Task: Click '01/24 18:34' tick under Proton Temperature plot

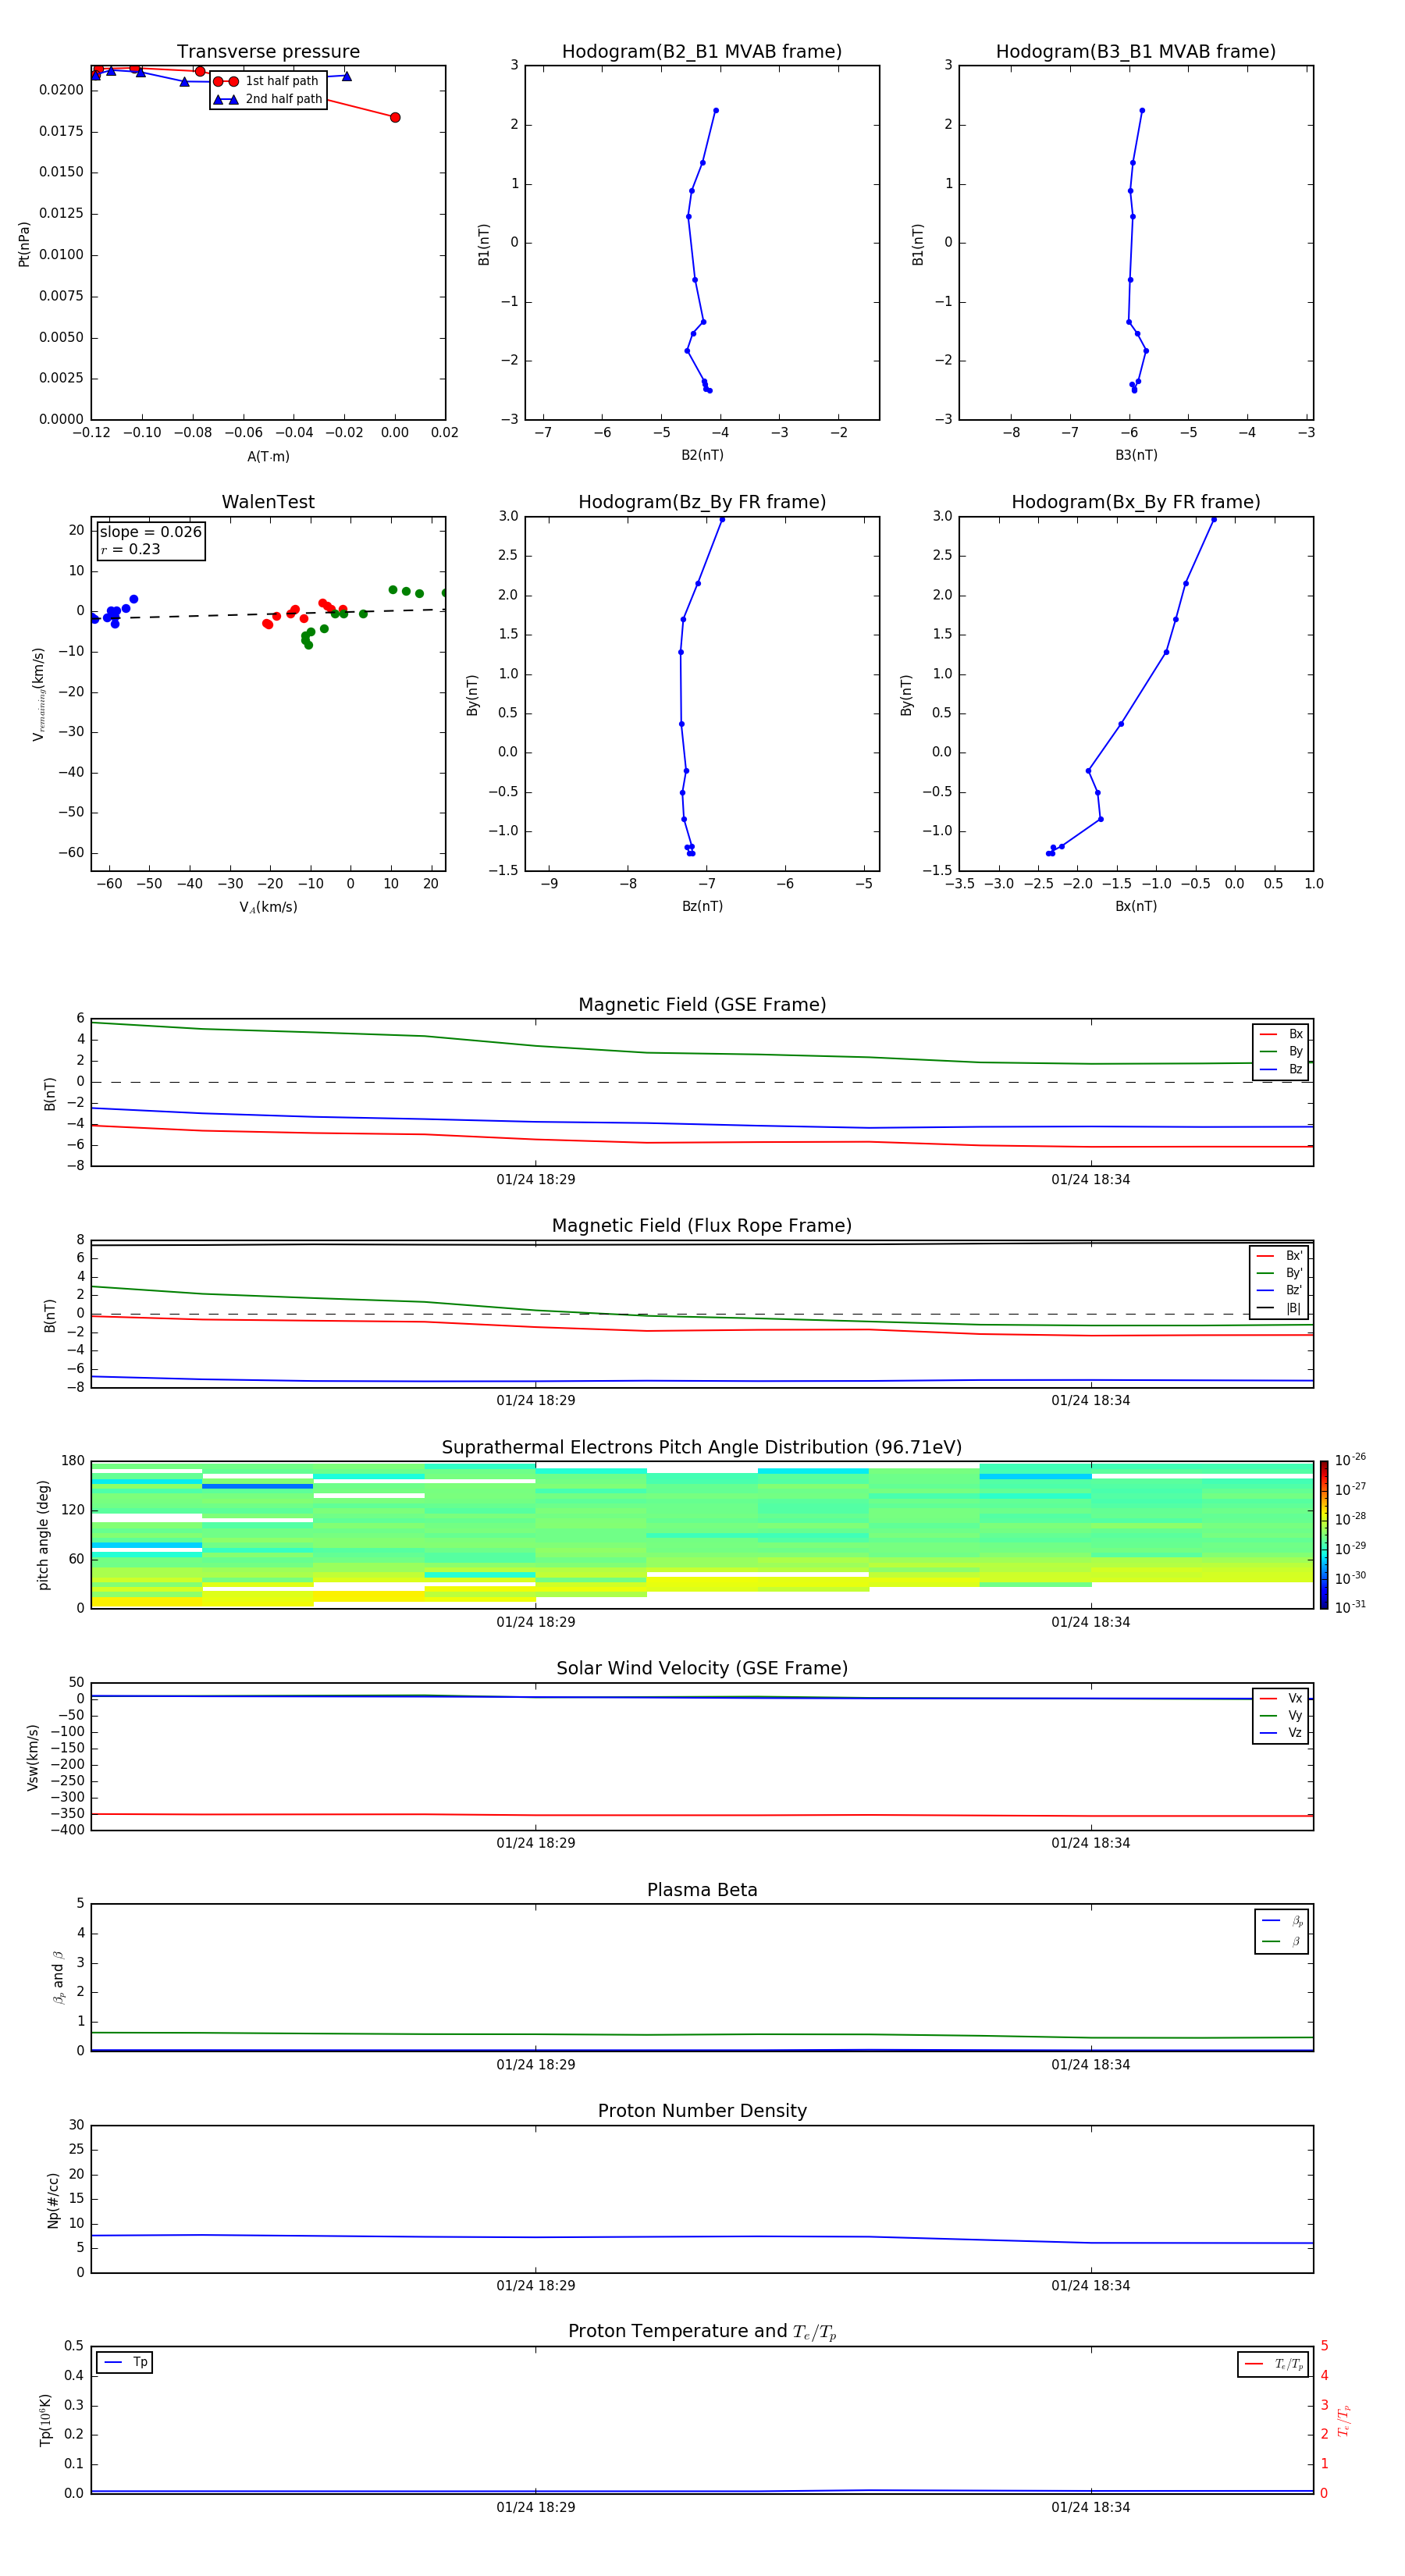Action: coord(1091,2507)
